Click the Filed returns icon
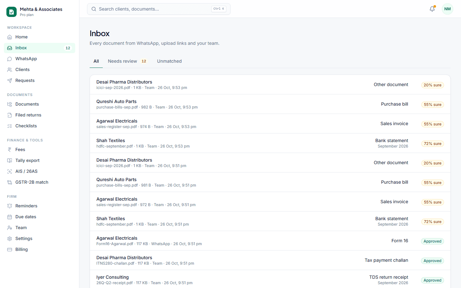The width and height of the screenshot is (461, 288). pyautogui.click(x=10, y=115)
